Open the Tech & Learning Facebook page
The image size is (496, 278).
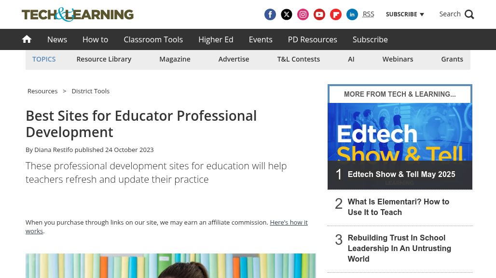coord(270,14)
